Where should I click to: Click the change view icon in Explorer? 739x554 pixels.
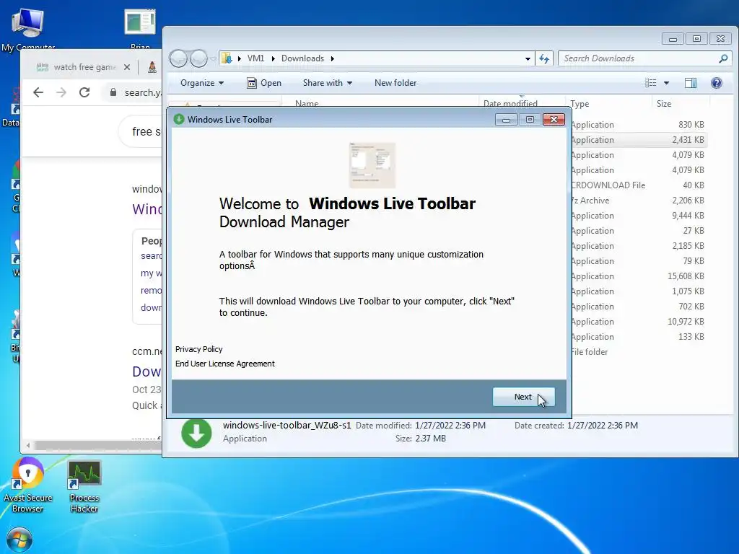[x=650, y=83]
